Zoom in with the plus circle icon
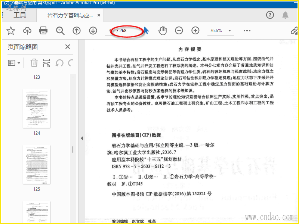The width and height of the screenshot is (299, 224). (x=195, y=31)
